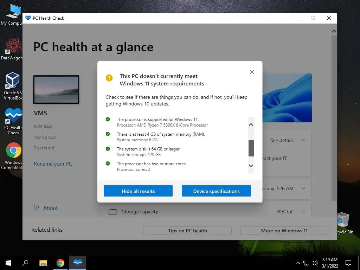The height and width of the screenshot is (270, 360).
Task: Click the 'Processor cores: 2' text
Action: (x=133, y=169)
